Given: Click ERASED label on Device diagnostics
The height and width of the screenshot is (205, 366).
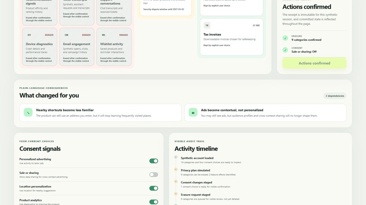Looking at the screenshot, I should tap(49, 35).
